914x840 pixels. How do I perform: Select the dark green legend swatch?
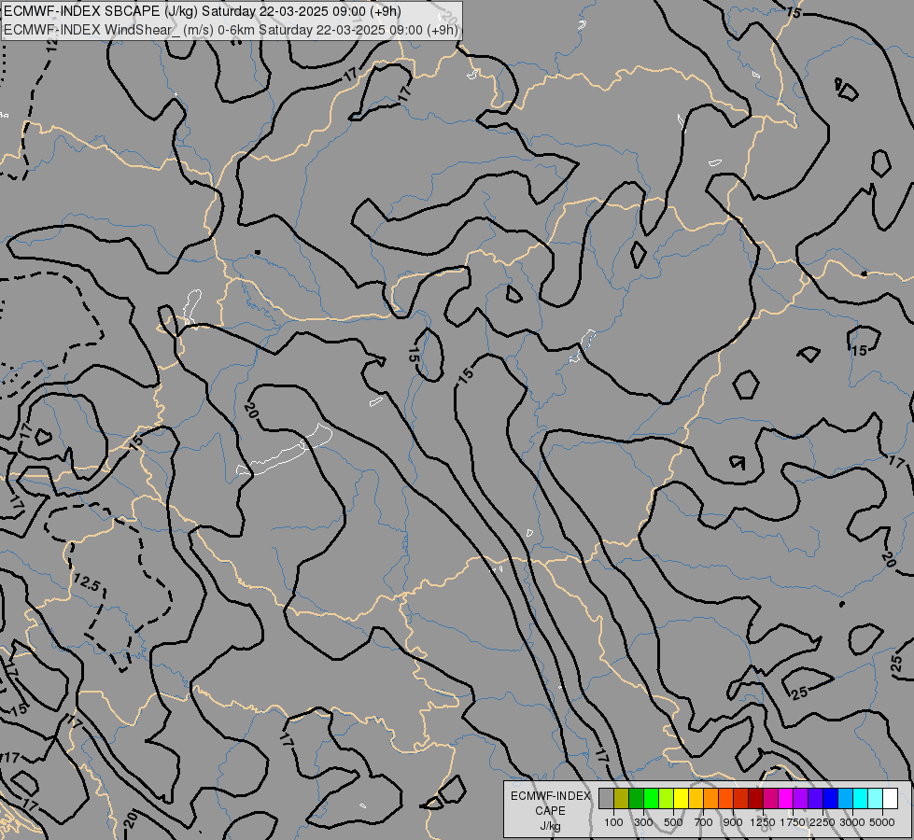click(x=636, y=798)
